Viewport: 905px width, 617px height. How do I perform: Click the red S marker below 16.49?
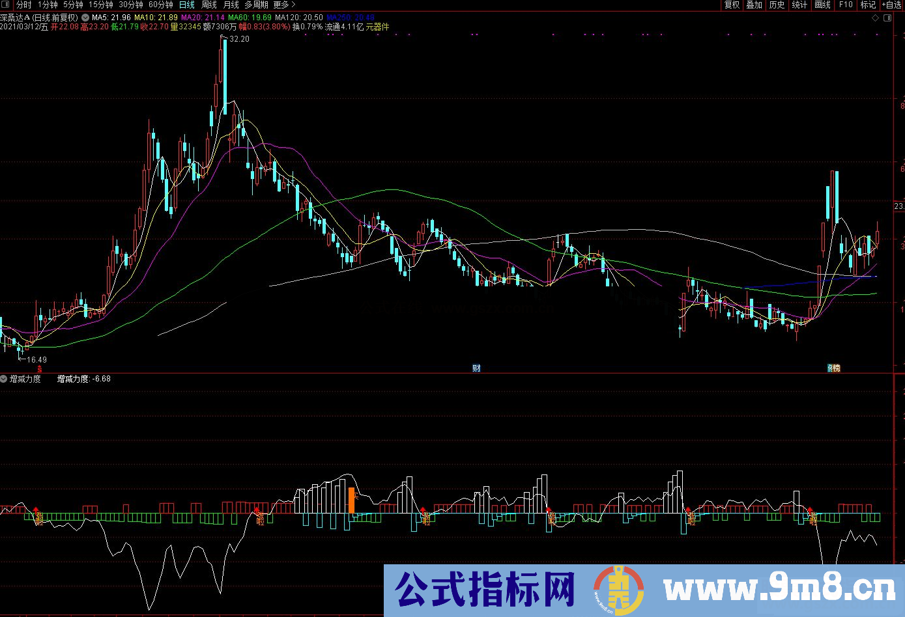tap(39, 368)
